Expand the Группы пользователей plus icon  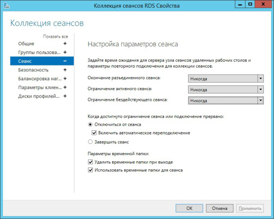[65, 52]
